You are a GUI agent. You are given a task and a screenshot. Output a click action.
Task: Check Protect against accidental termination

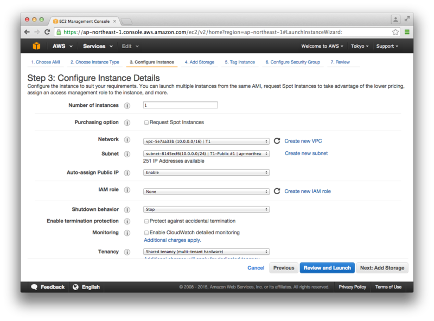coord(146,221)
